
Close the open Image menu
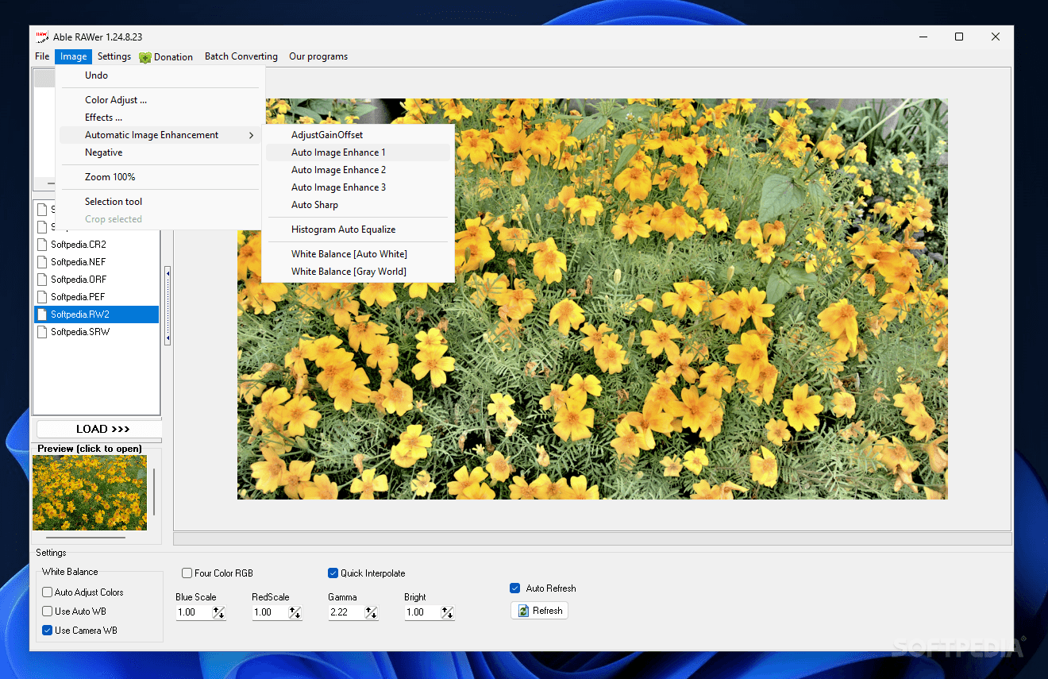74,56
